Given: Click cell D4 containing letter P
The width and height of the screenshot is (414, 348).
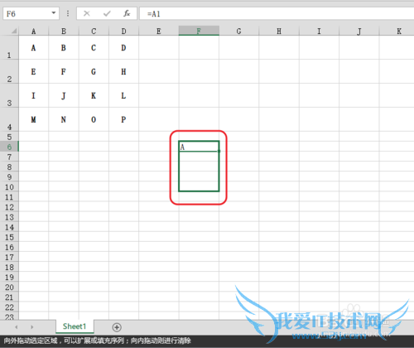Looking at the screenshot, I should [123, 119].
